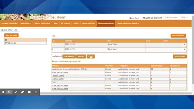Open Testide sooritamine menu

pyautogui.click(x=42, y=24)
